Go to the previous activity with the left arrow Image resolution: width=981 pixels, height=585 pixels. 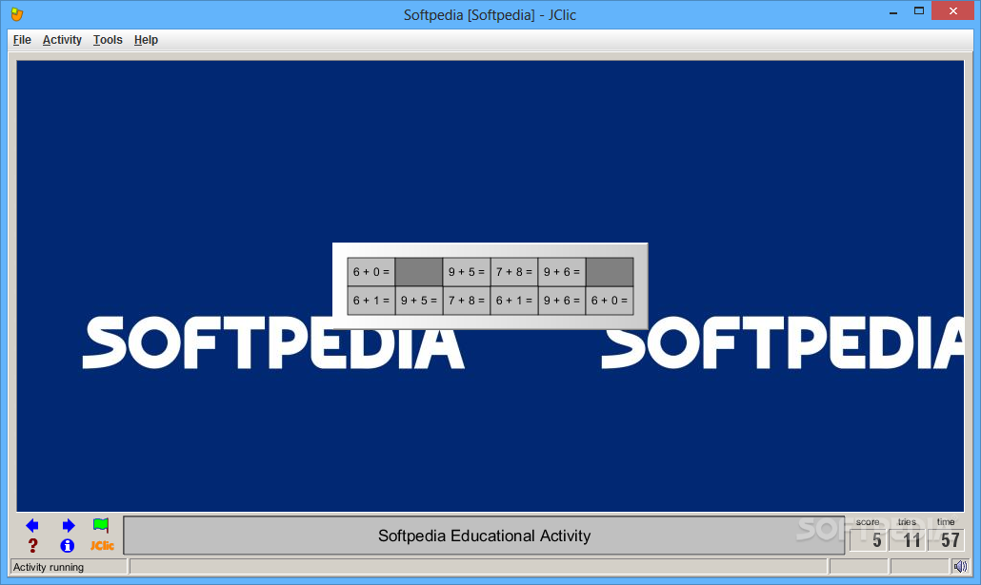point(32,526)
